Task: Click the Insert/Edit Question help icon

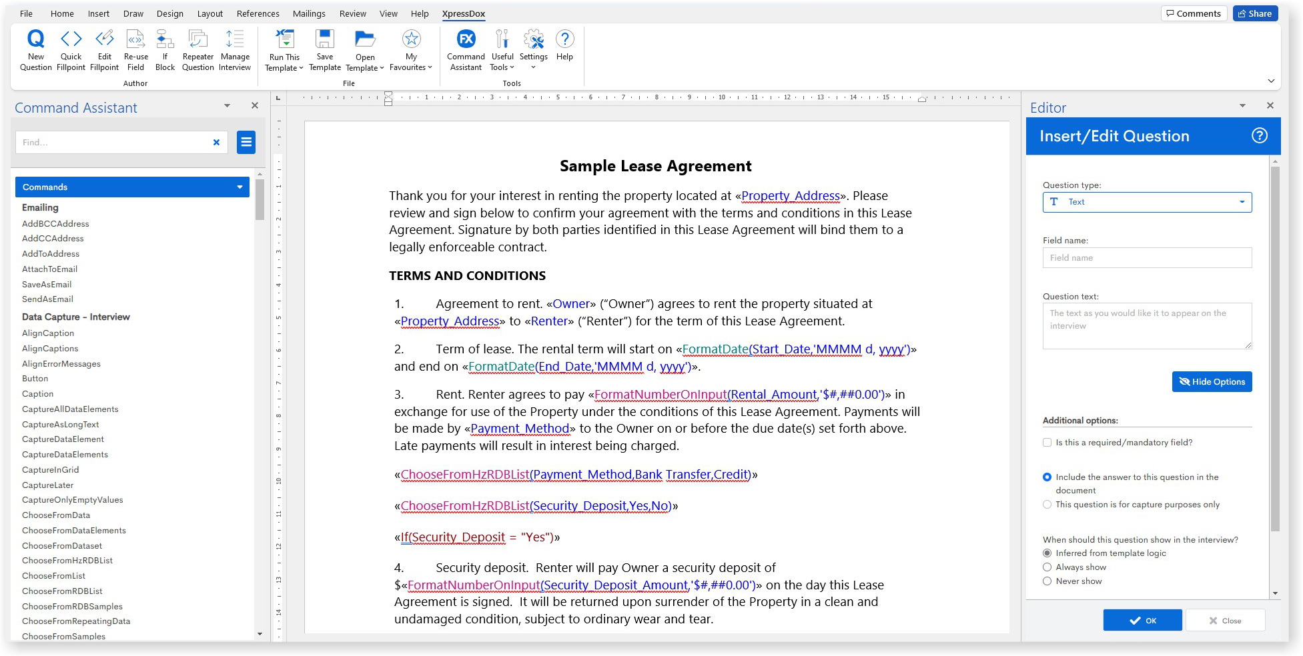Action: point(1259,136)
